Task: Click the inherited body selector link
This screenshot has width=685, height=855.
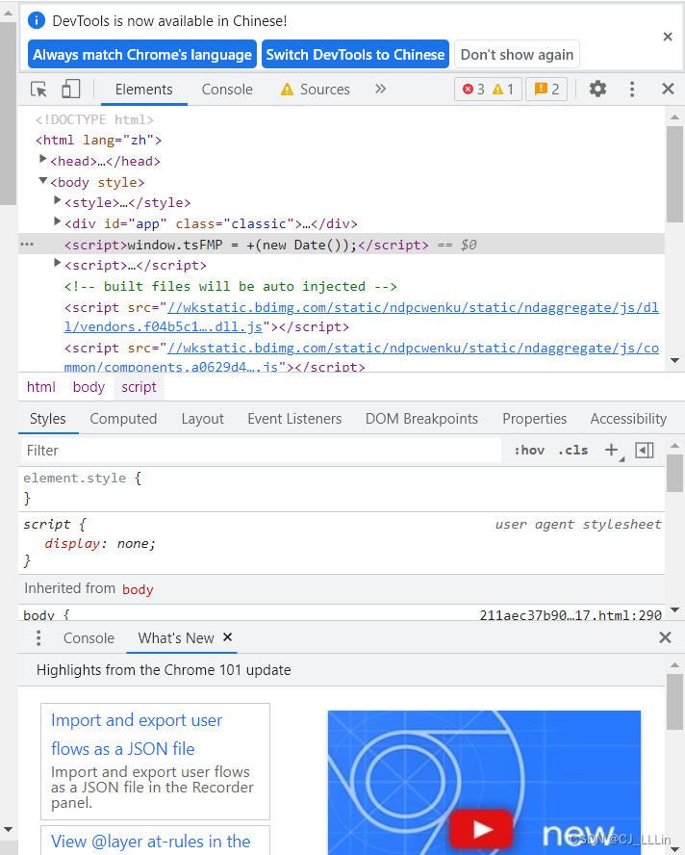Action: pyautogui.click(x=138, y=589)
